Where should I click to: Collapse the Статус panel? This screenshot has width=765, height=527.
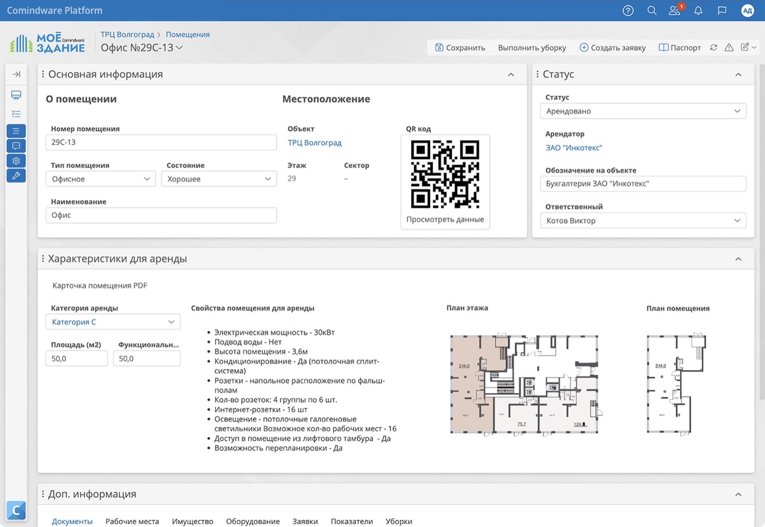(x=738, y=74)
